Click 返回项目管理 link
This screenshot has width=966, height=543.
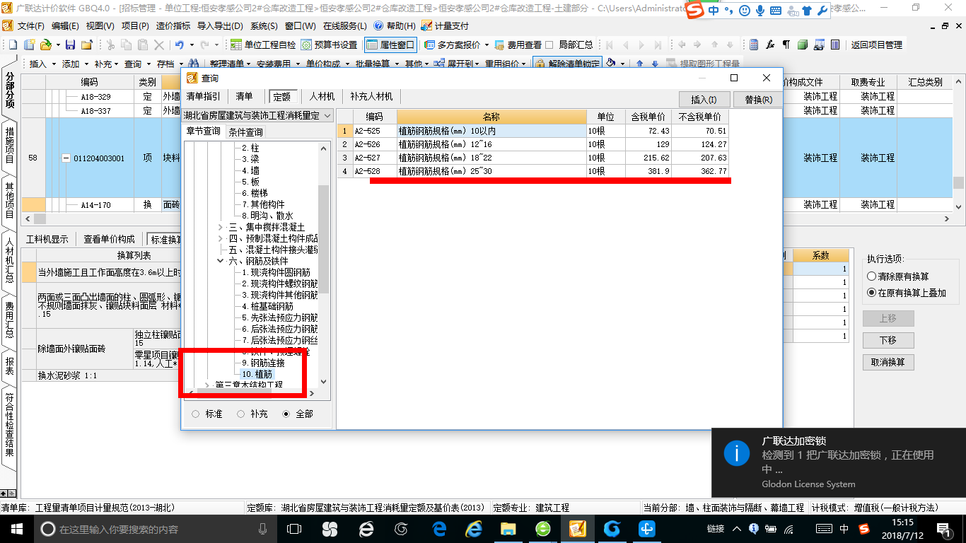coord(876,45)
